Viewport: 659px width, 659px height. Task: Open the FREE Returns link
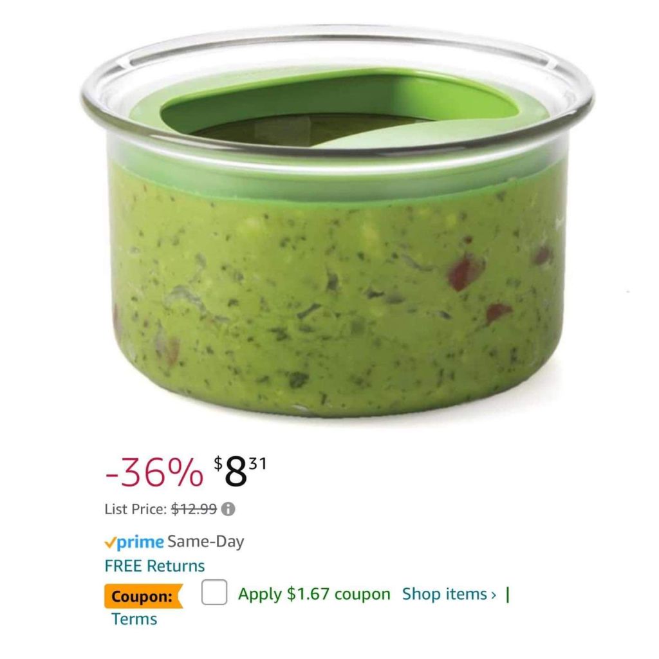click(154, 566)
